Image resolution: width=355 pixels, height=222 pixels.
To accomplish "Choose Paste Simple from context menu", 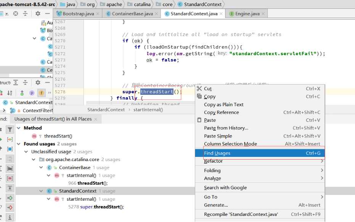I will [260, 136].
